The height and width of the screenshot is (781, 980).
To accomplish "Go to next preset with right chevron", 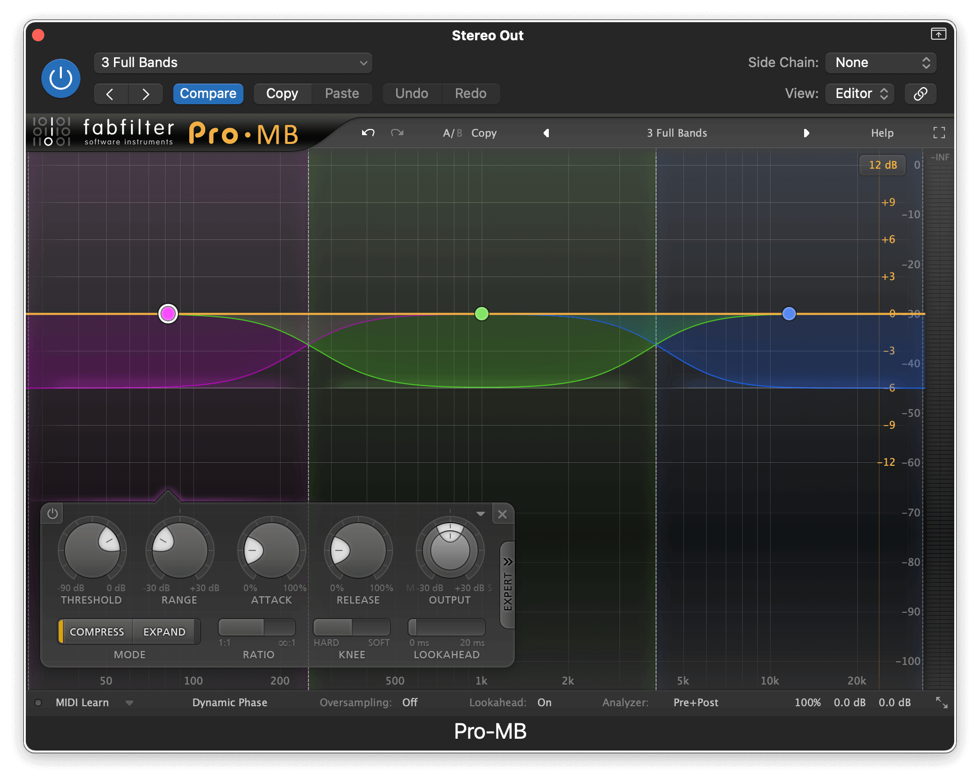I will click(145, 94).
